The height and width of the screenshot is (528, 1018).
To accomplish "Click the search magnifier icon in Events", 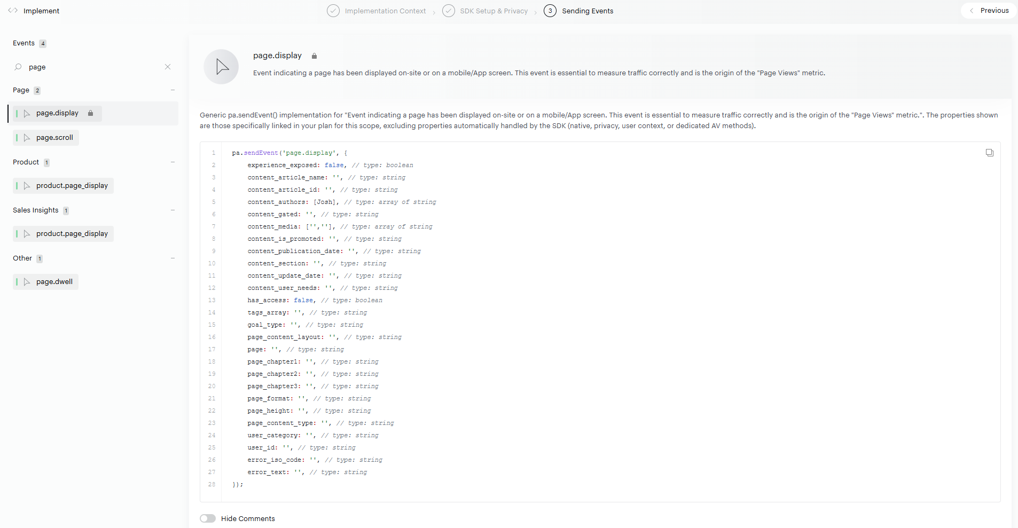I will 18,67.
